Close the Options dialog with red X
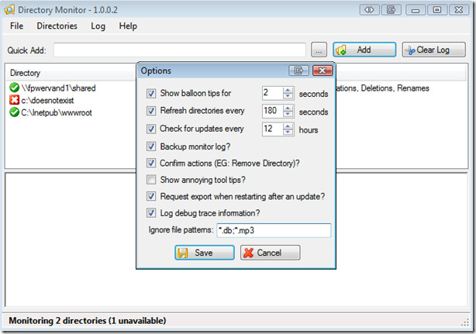Screen dimensions: 476x334 tap(323, 71)
